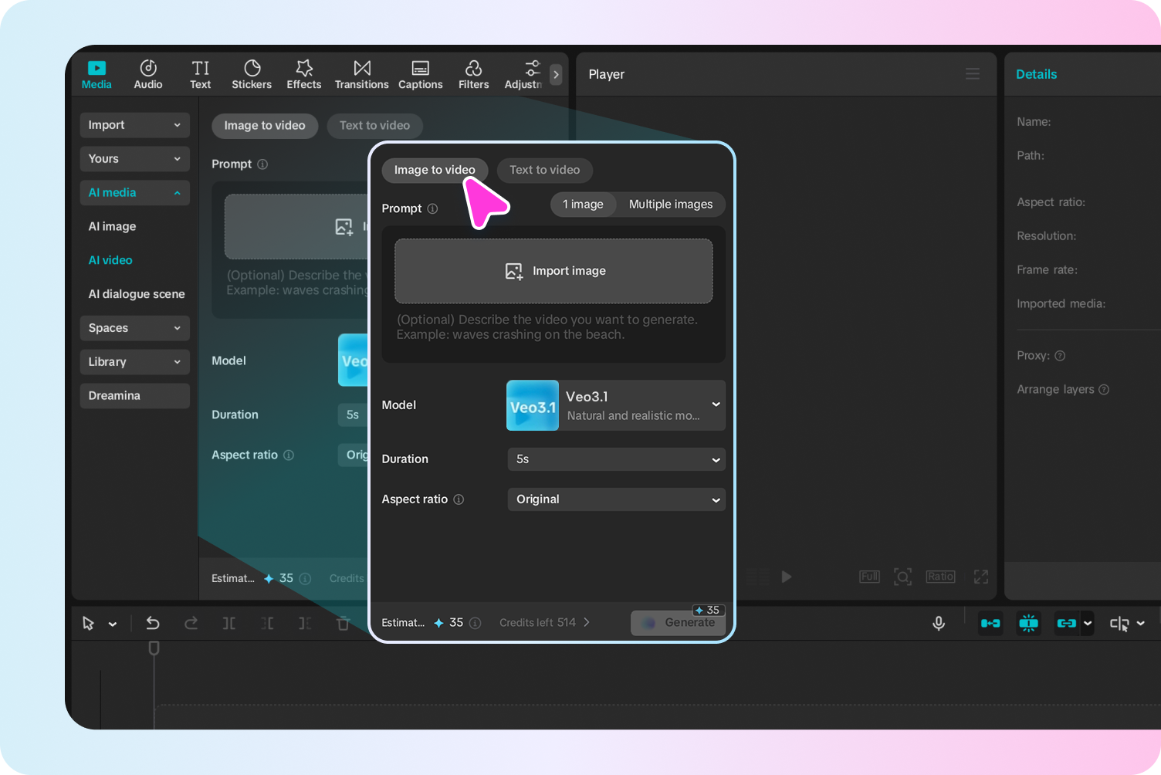The height and width of the screenshot is (775, 1161).
Task: Open the Effects panel
Action: click(303, 73)
